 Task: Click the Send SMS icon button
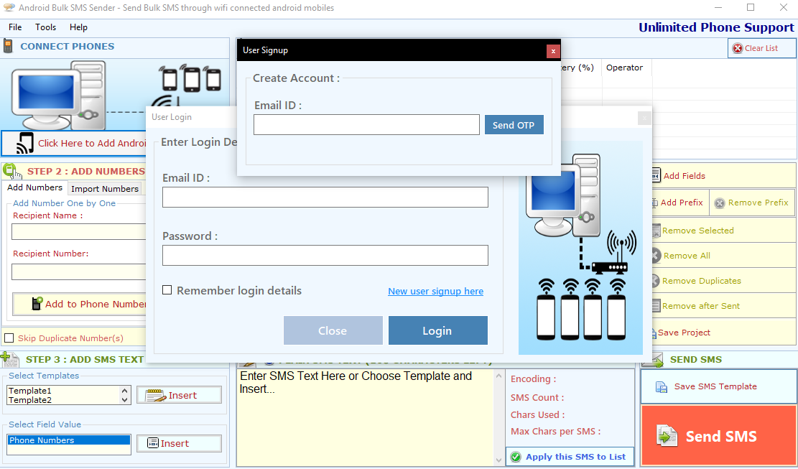coord(667,436)
